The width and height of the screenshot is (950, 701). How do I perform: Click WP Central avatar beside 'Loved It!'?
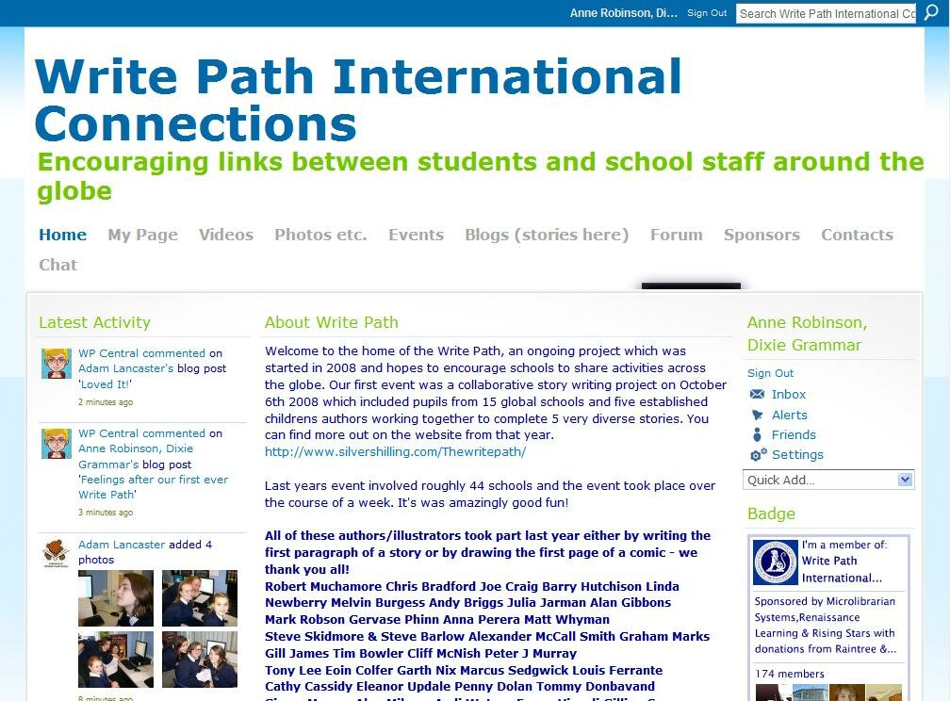[x=57, y=364]
